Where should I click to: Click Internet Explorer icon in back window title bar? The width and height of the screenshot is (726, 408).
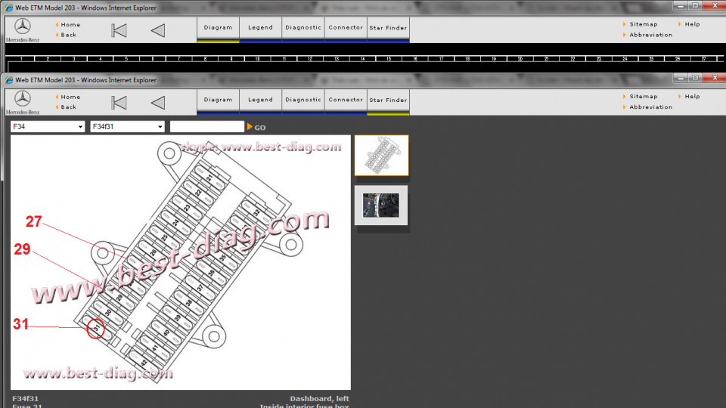[x=9, y=8]
